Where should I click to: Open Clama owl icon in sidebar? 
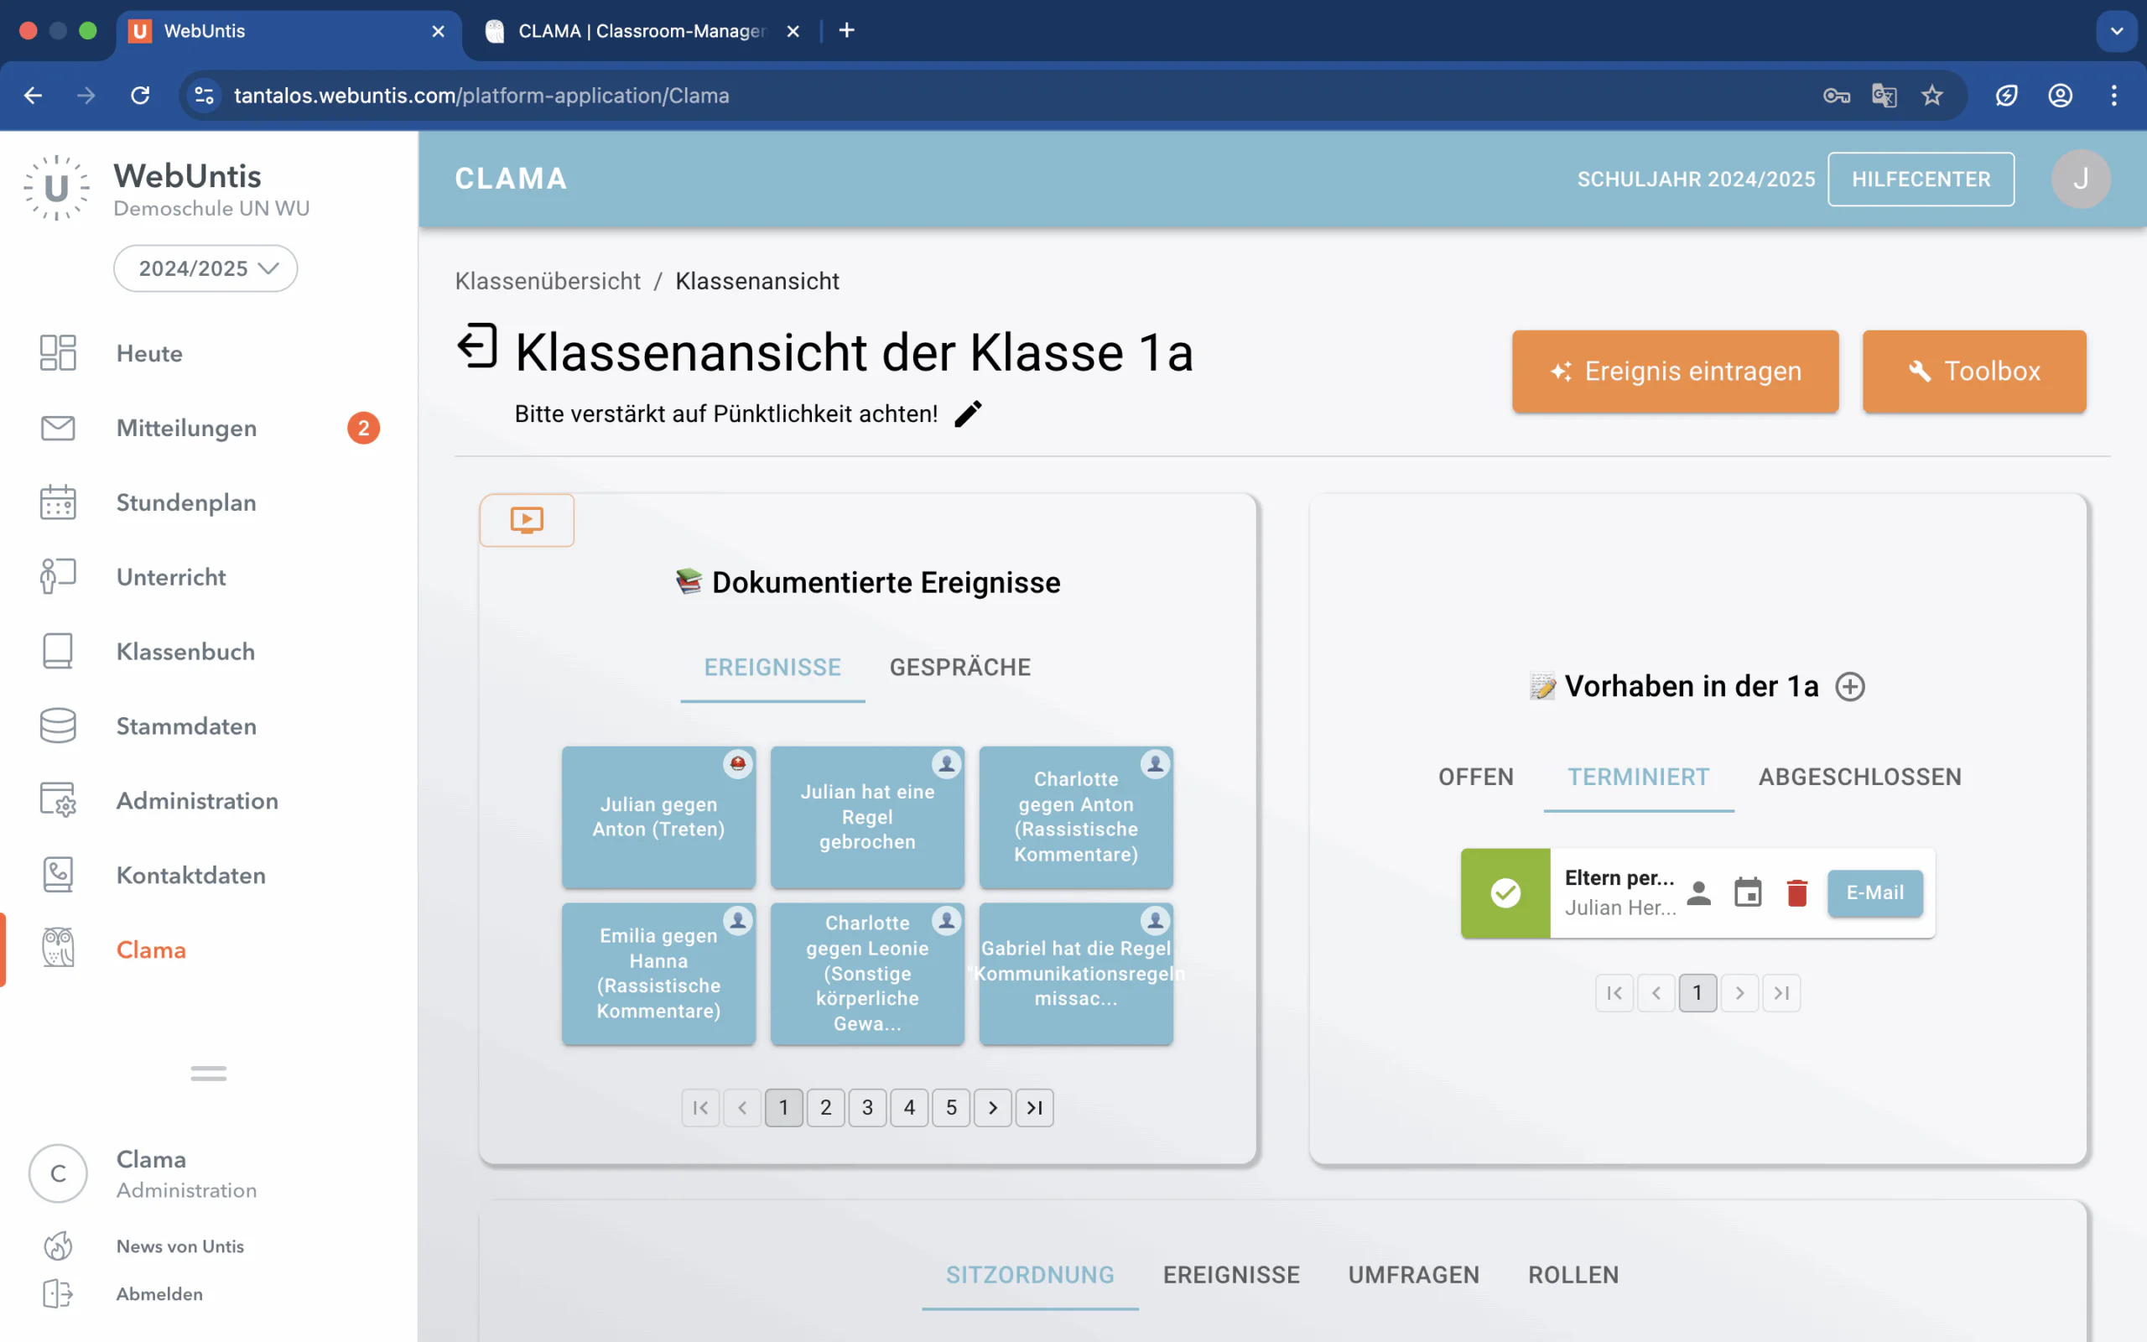click(59, 949)
